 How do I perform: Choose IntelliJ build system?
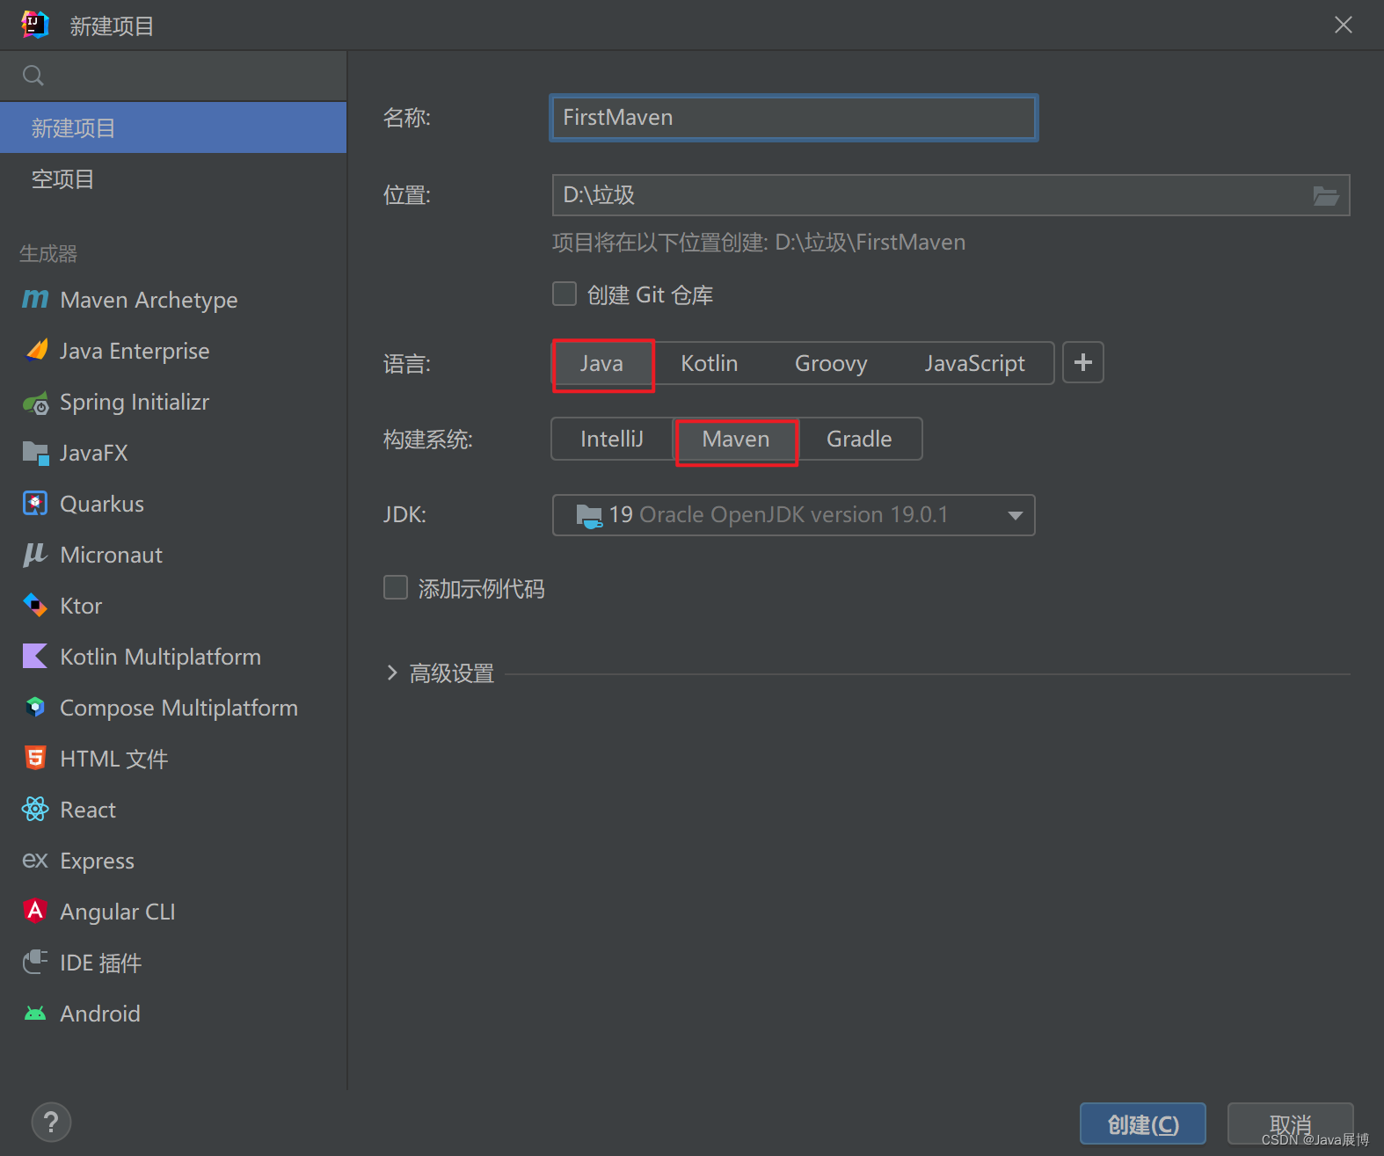tap(612, 439)
